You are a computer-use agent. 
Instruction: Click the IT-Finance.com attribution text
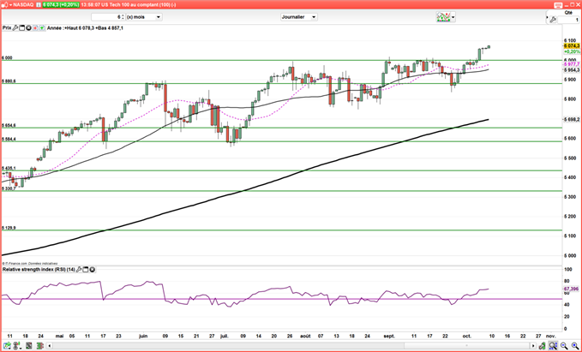click(x=30, y=263)
